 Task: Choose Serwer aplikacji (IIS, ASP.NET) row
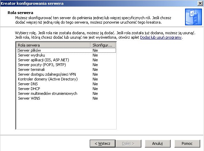[67, 60]
